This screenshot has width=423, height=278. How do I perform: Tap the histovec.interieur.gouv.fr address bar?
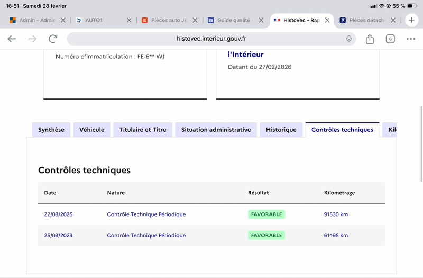point(212,39)
